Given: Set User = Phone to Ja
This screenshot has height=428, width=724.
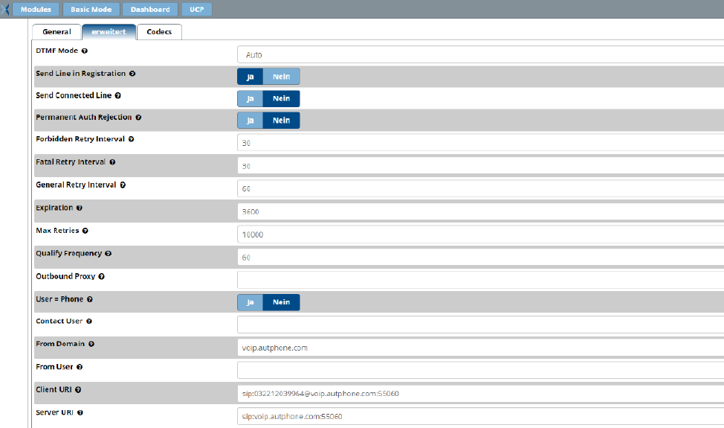Looking at the screenshot, I should tap(250, 302).
